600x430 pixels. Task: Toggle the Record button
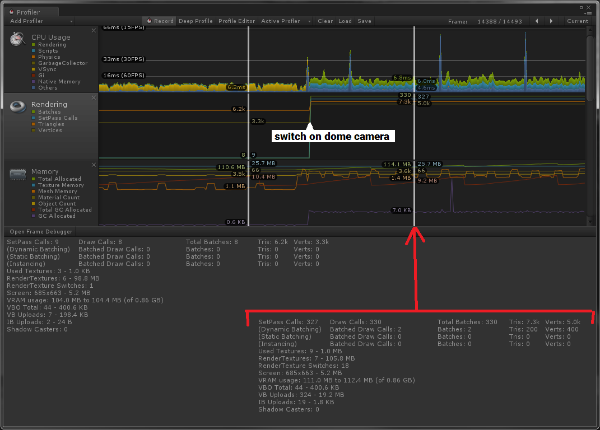tap(160, 21)
